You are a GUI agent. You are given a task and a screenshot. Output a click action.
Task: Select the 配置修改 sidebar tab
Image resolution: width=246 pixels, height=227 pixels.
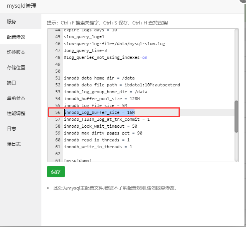click(x=16, y=37)
